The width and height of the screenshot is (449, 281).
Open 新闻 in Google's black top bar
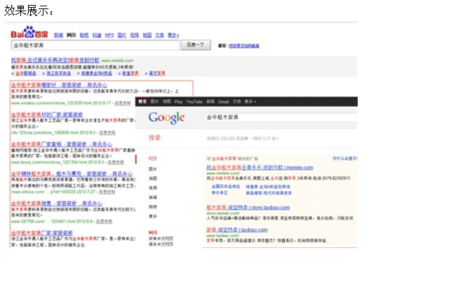click(x=210, y=101)
